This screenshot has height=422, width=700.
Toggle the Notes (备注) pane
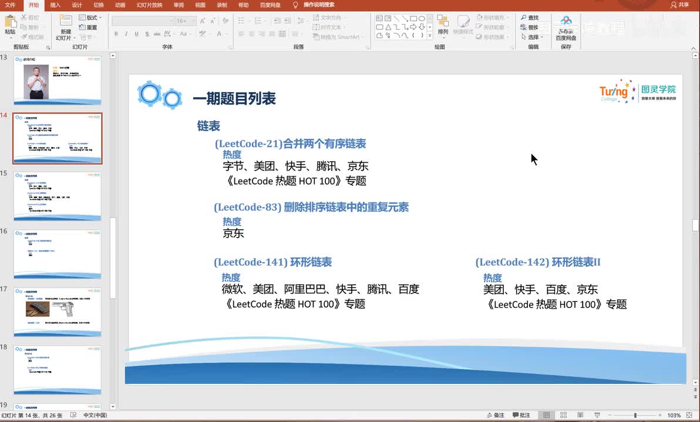coord(496,416)
